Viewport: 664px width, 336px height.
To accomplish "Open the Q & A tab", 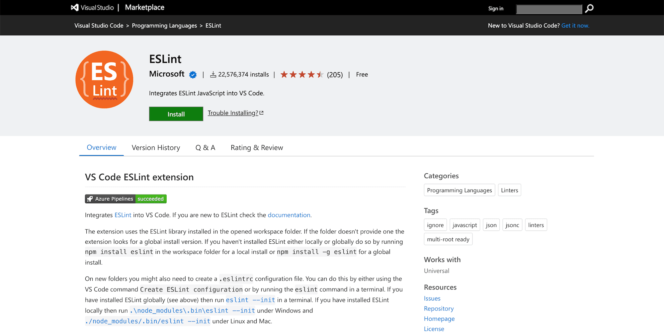I will [x=206, y=148].
